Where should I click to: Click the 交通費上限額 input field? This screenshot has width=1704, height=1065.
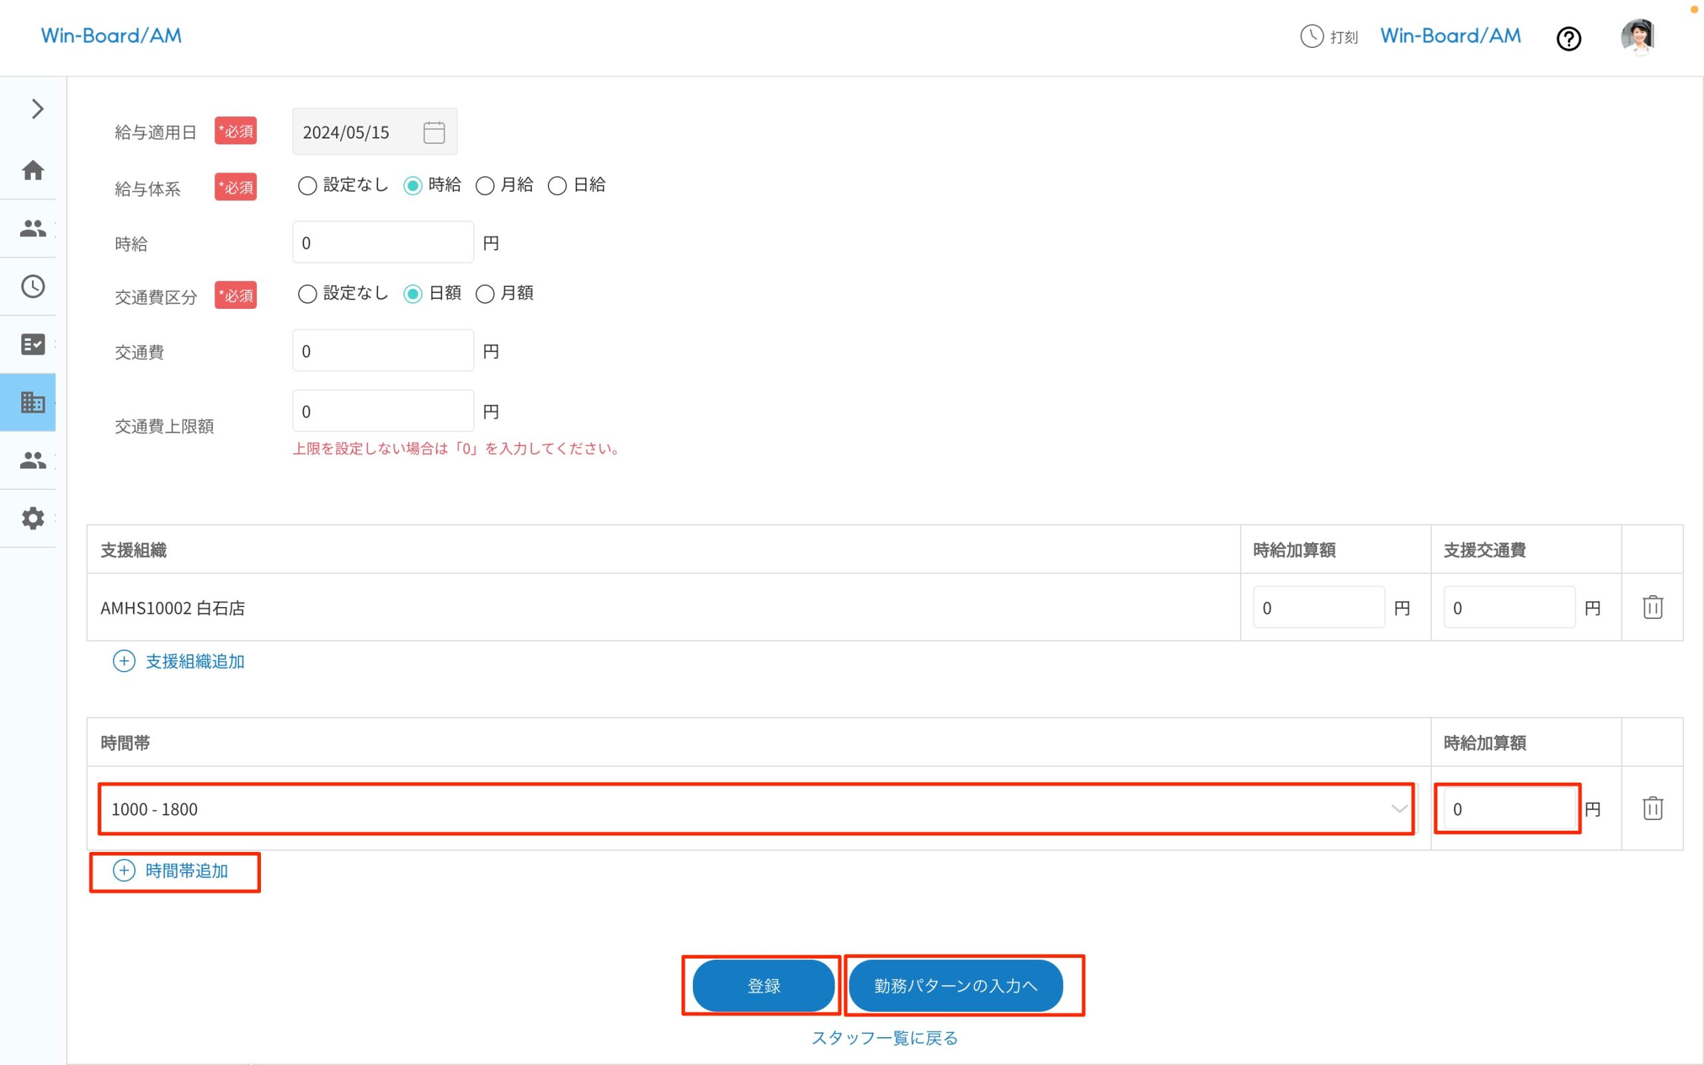tap(382, 411)
